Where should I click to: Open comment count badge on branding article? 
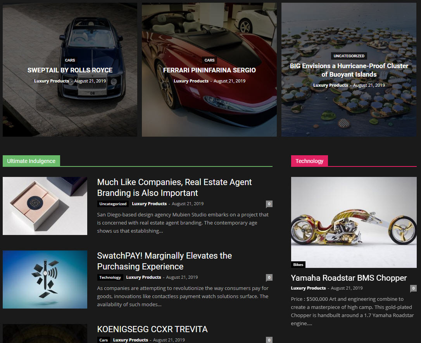(x=269, y=204)
